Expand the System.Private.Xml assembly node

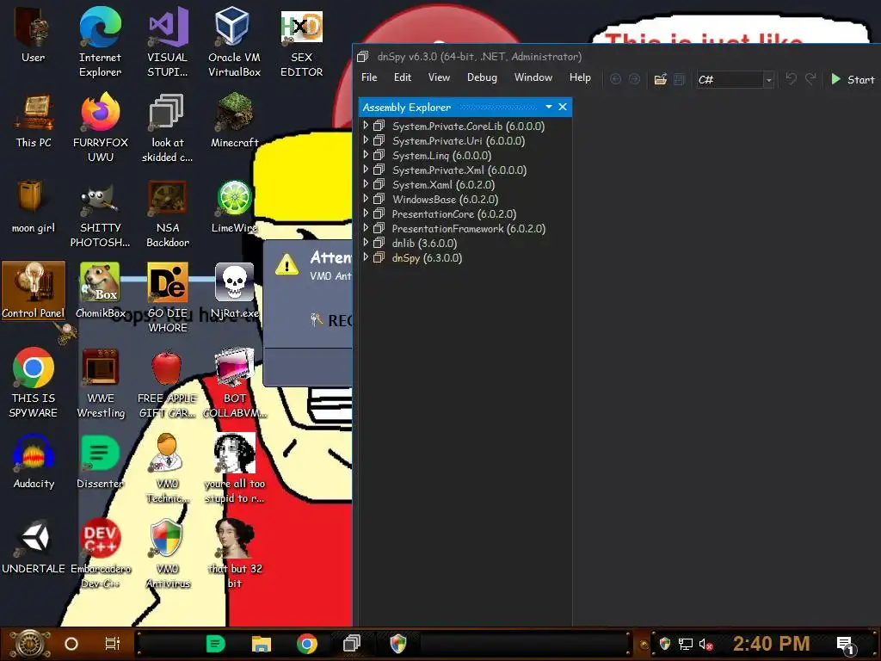click(366, 170)
